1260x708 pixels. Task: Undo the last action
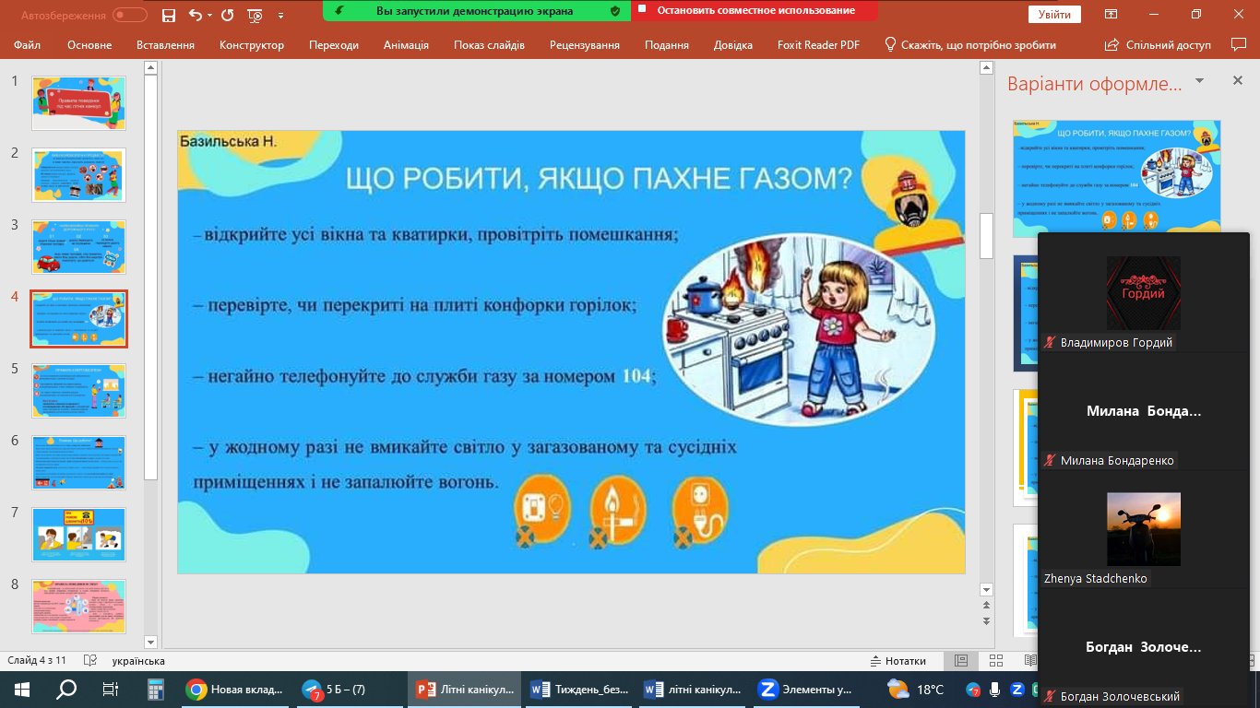(x=195, y=15)
